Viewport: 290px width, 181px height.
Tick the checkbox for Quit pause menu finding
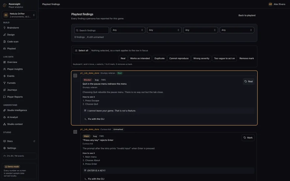click(x=75, y=75)
